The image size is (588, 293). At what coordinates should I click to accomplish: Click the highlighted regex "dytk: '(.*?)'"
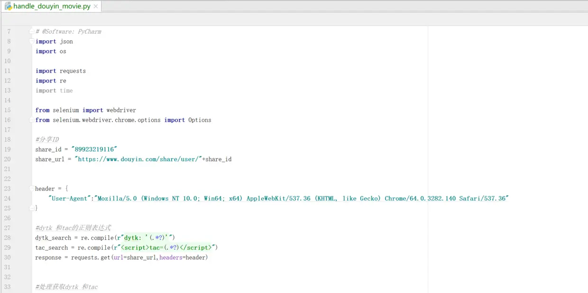point(146,238)
